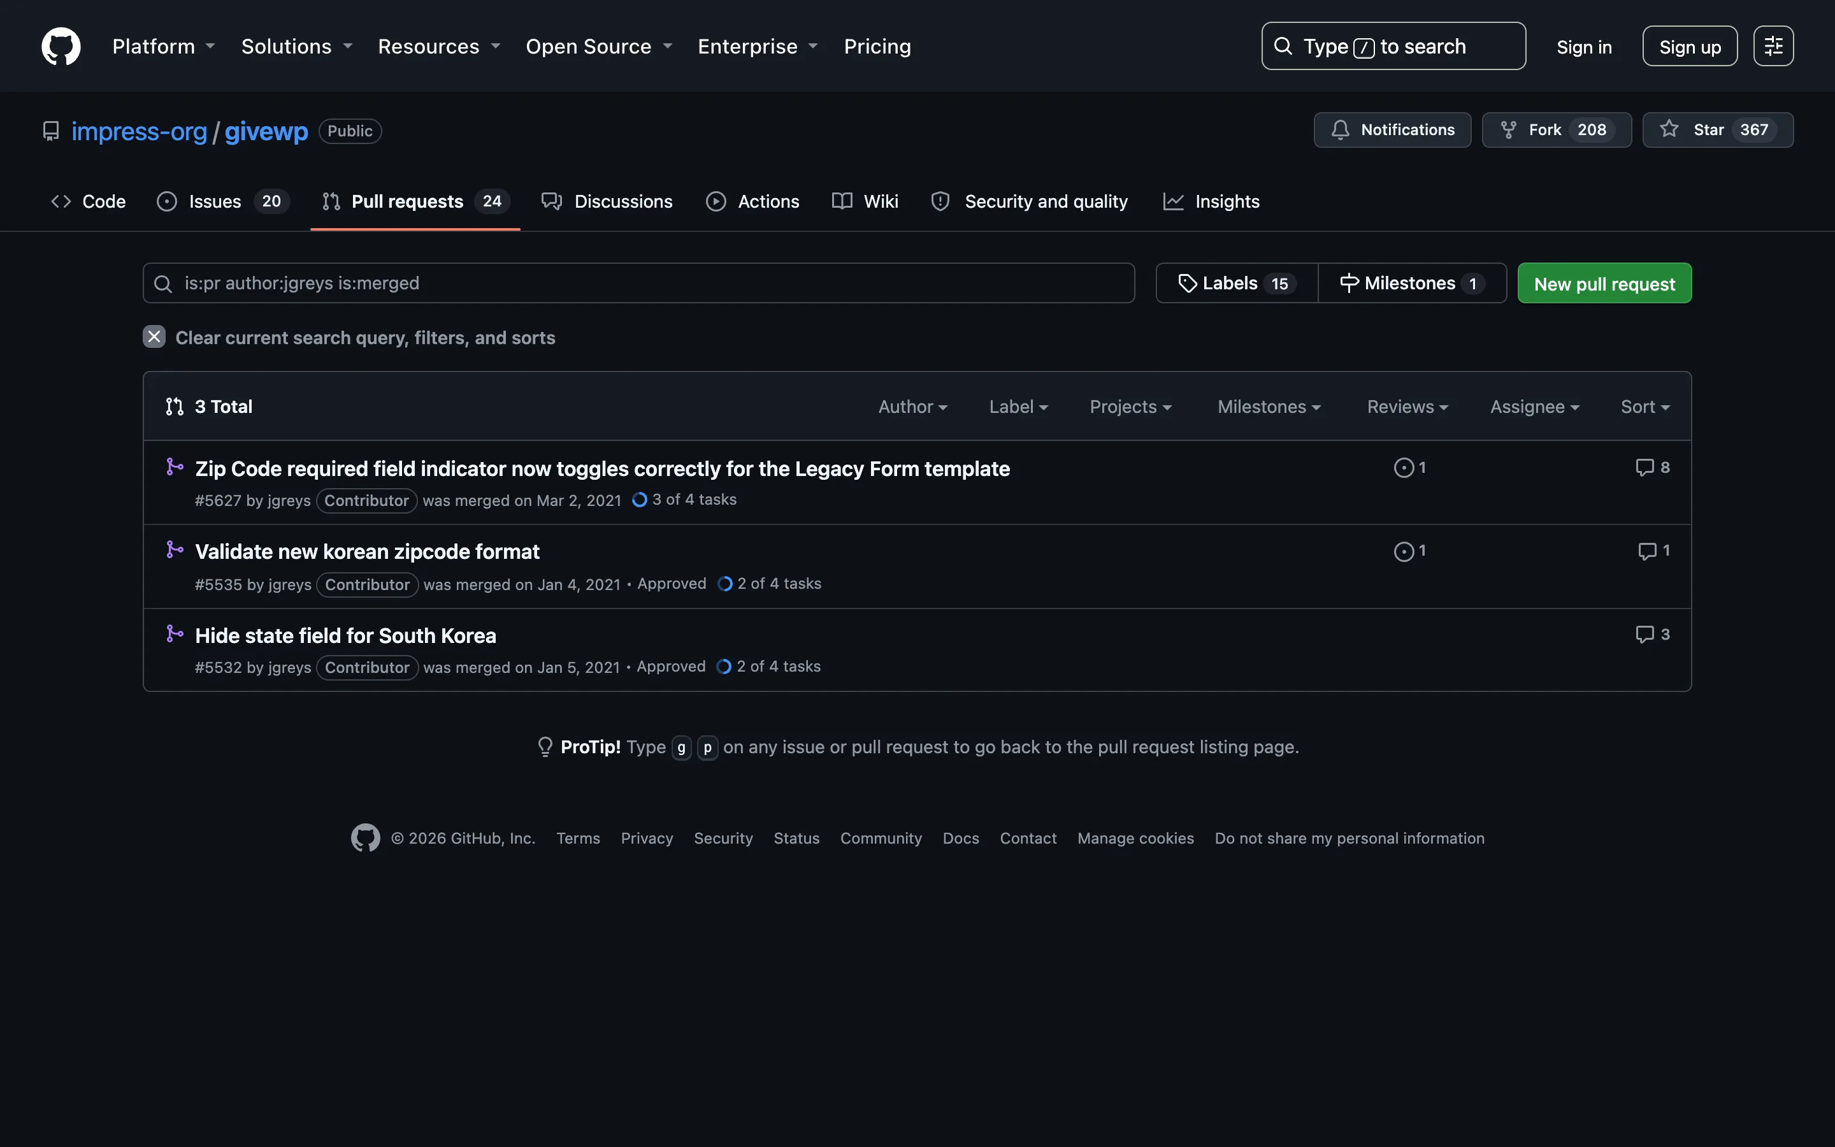Open the Discussions tab
This screenshot has width=1835, height=1147.
tap(607, 201)
